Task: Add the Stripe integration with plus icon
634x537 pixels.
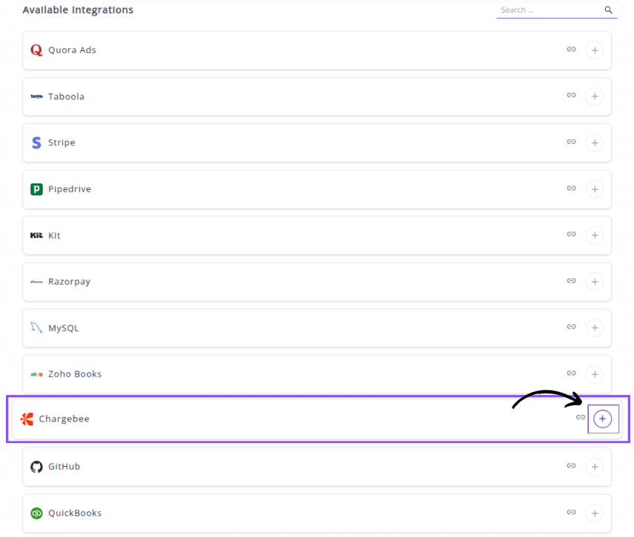Action: coord(594,143)
